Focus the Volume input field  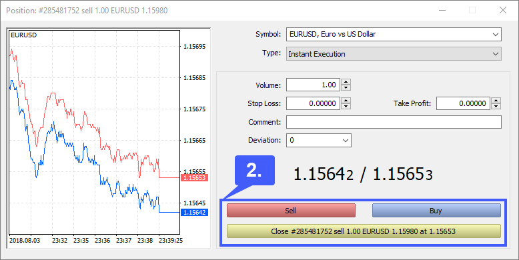pos(313,85)
